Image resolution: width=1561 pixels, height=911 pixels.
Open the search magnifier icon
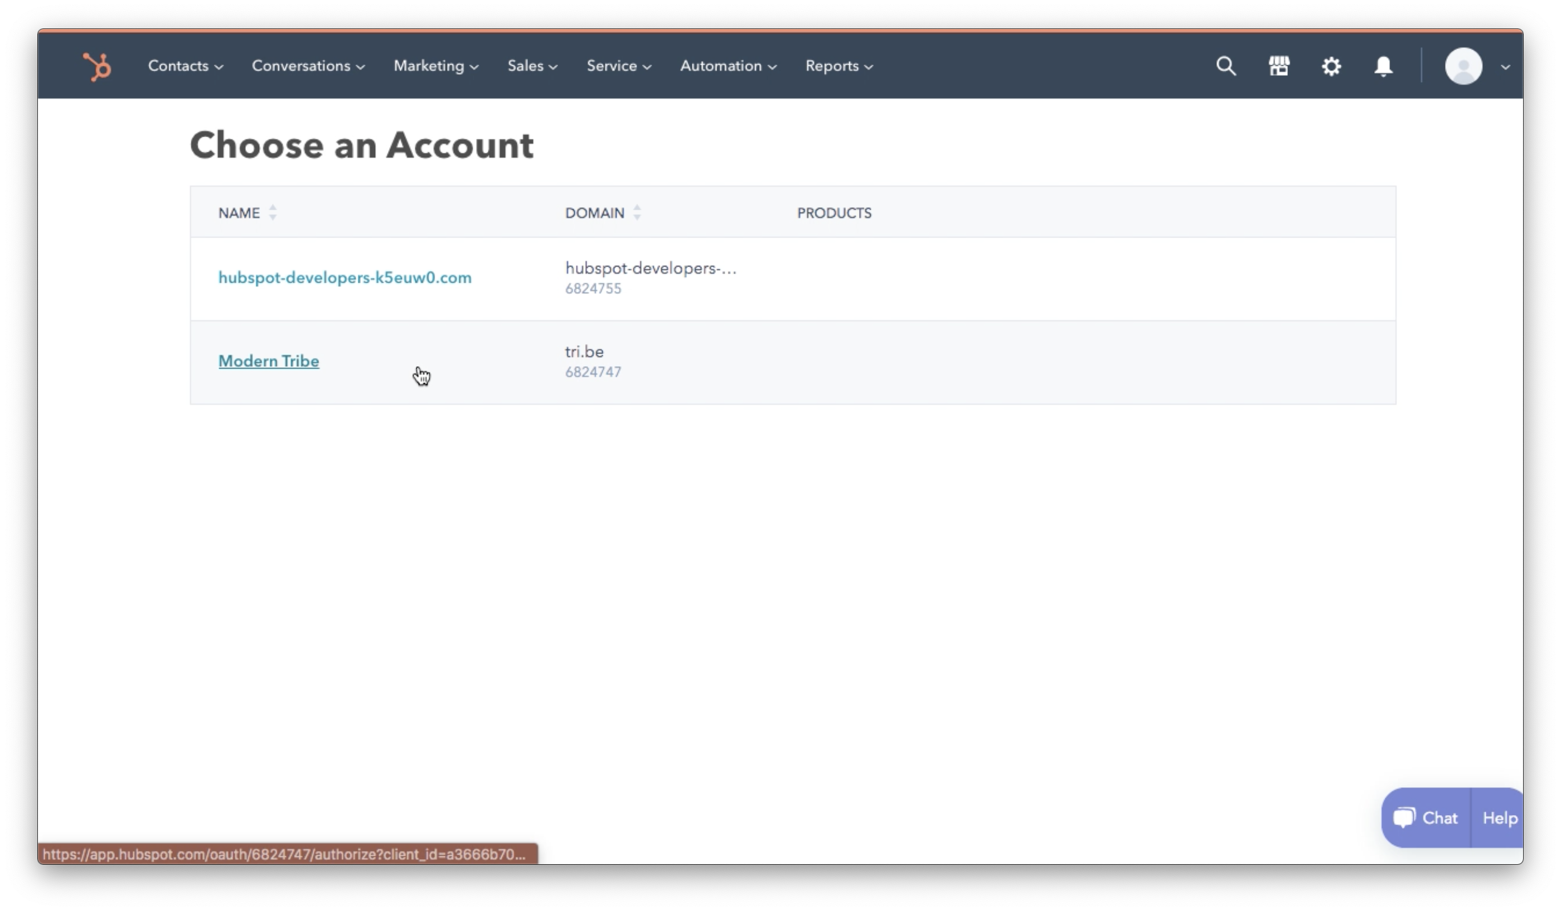(1226, 66)
